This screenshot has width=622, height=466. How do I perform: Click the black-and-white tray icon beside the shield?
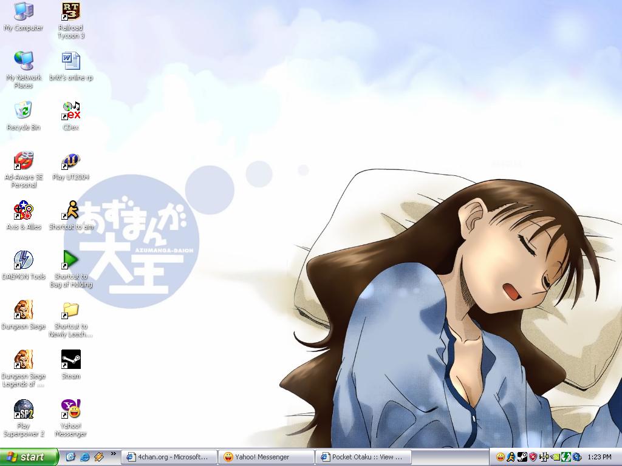(544, 457)
